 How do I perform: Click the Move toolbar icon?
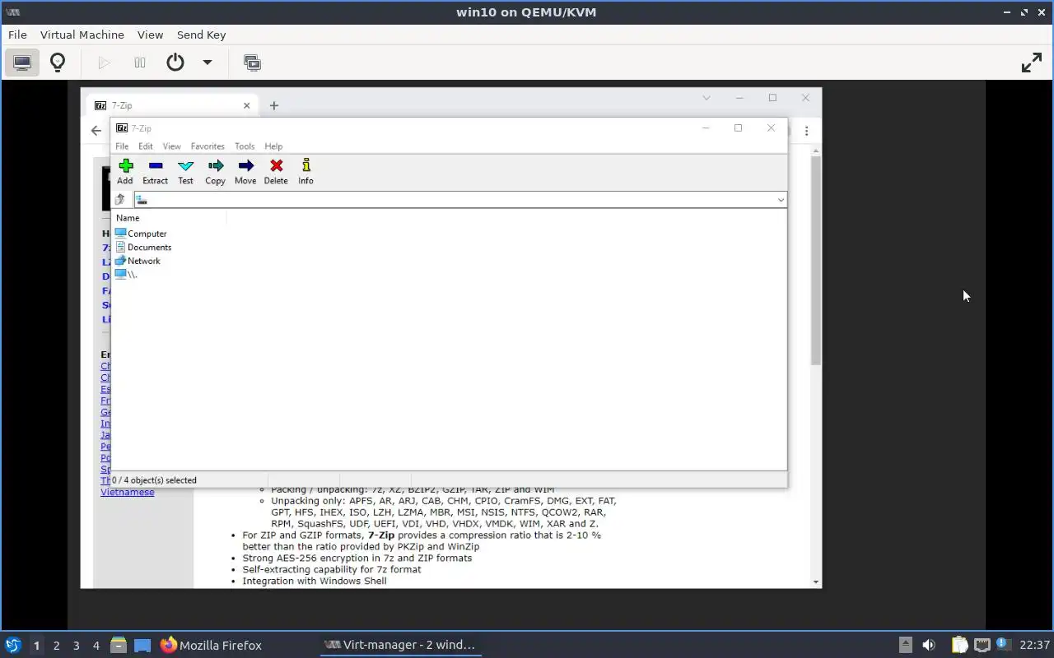pos(245,171)
